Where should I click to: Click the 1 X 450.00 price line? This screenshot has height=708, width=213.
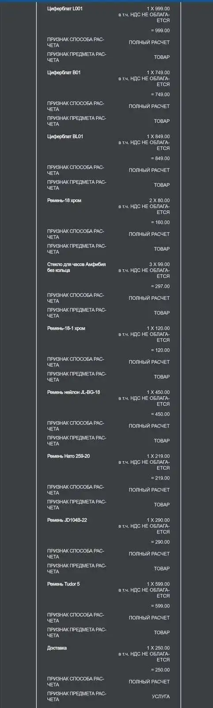(x=158, y=392)
